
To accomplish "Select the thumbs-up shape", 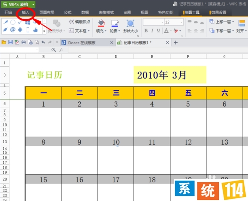I will pyautogui.click(x=35, y=30).
